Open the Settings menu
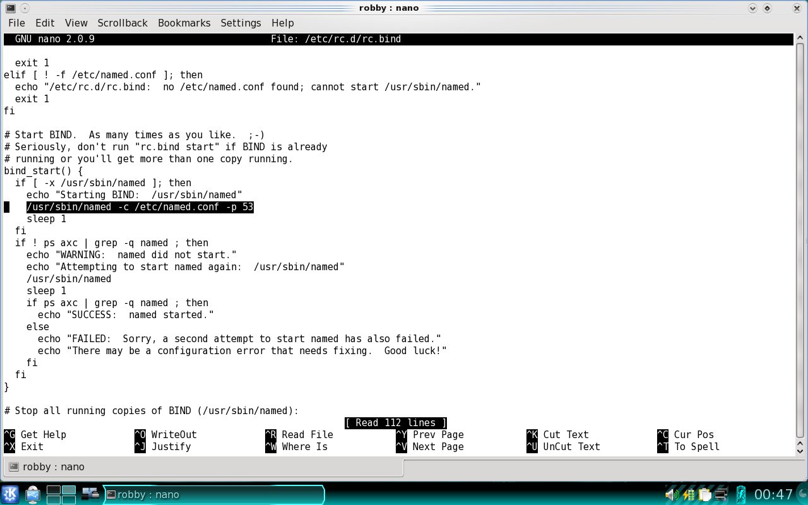The image size is (808, 505). 241,23
